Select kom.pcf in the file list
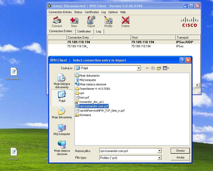 tap(82, 97)
